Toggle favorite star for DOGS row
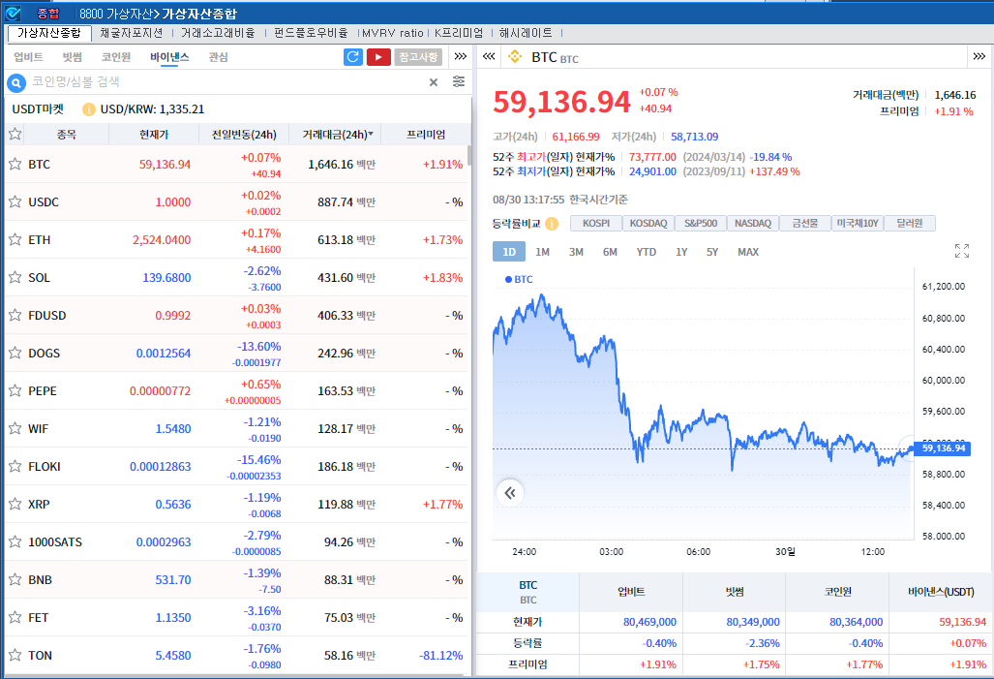994x679 pixels. coord(15,353)
